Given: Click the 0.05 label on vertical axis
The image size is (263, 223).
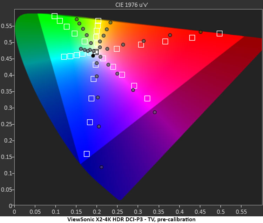Looking at the screenshot, I should [x=7, y=190].
